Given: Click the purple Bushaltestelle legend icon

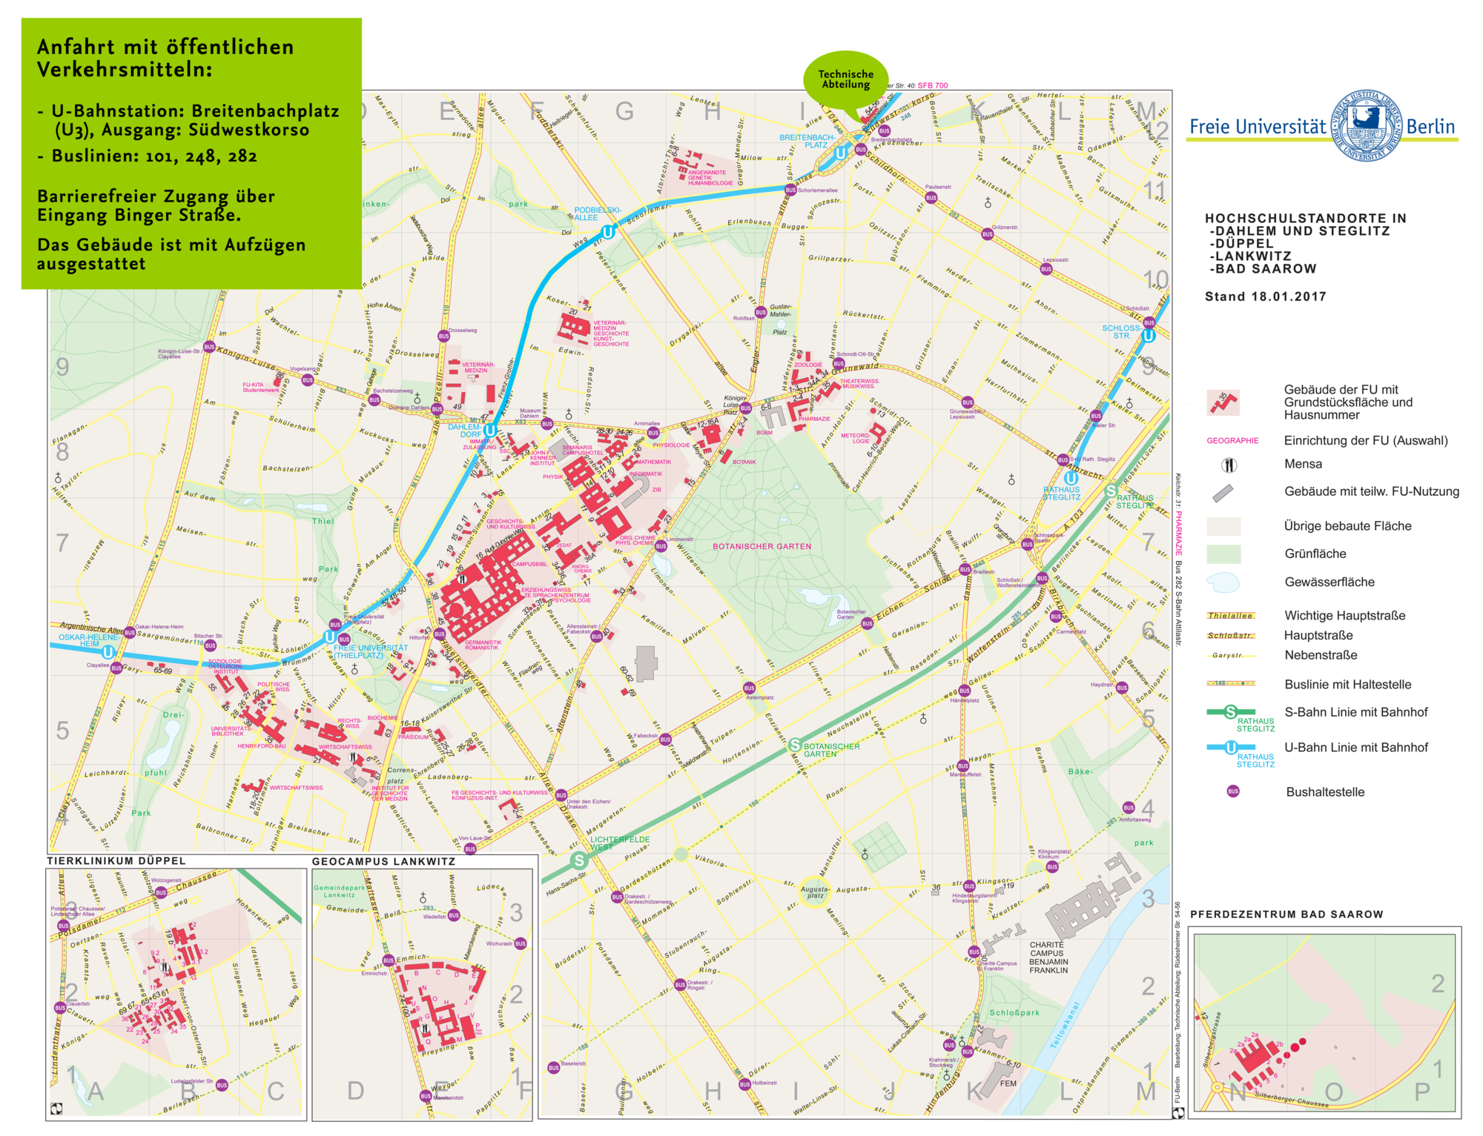Looking at the screenshot, I should (x=1232, y=791).
